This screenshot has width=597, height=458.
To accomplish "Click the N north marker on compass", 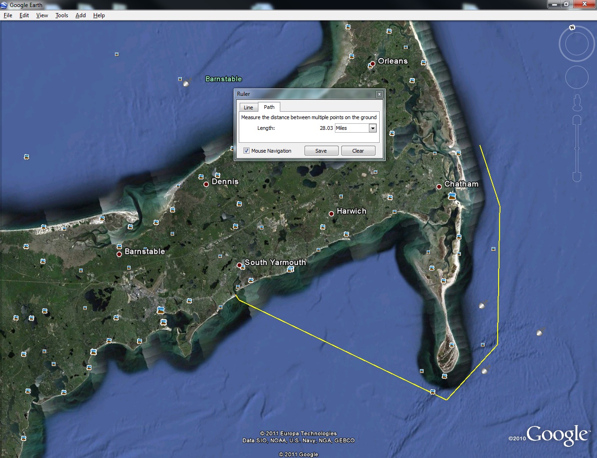I will click(x=572, y=27).
